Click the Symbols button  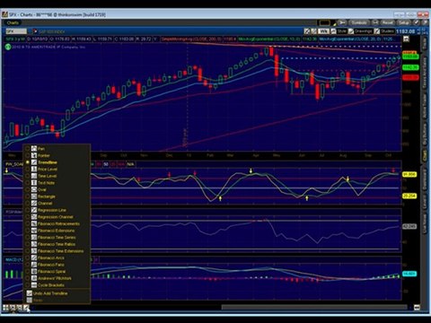(358, 22)
